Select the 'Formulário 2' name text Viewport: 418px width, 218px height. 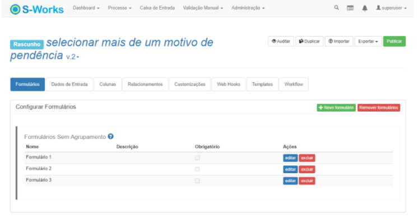(39, 169)
